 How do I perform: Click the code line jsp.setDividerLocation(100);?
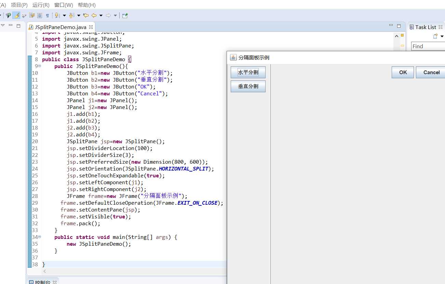(x=110, y=148)
